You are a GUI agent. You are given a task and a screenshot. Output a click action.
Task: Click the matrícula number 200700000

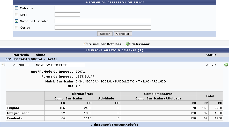coord(21,65)
